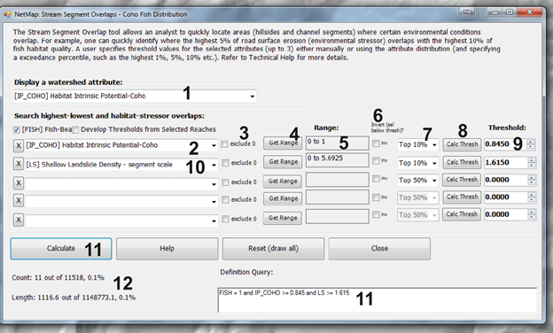
Task: Click the Length: 1116.6 result text
Action: pos(74,298)
